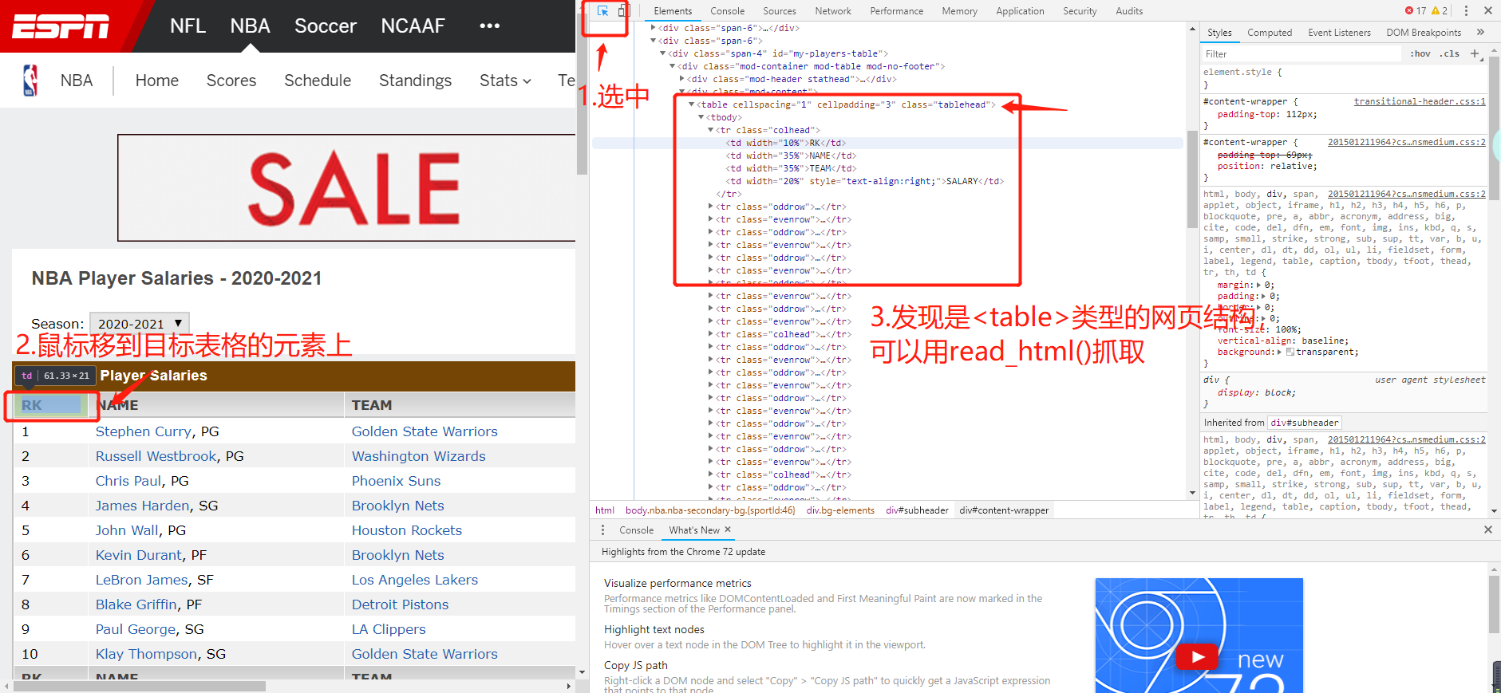The width and height of the screenshot is (1501, 693).
Task: Toggle the :hov element state panel
Action: tap(1420, 53)
